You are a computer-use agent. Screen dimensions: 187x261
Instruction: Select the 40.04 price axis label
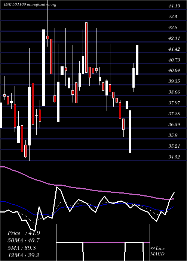coord(174,70)
